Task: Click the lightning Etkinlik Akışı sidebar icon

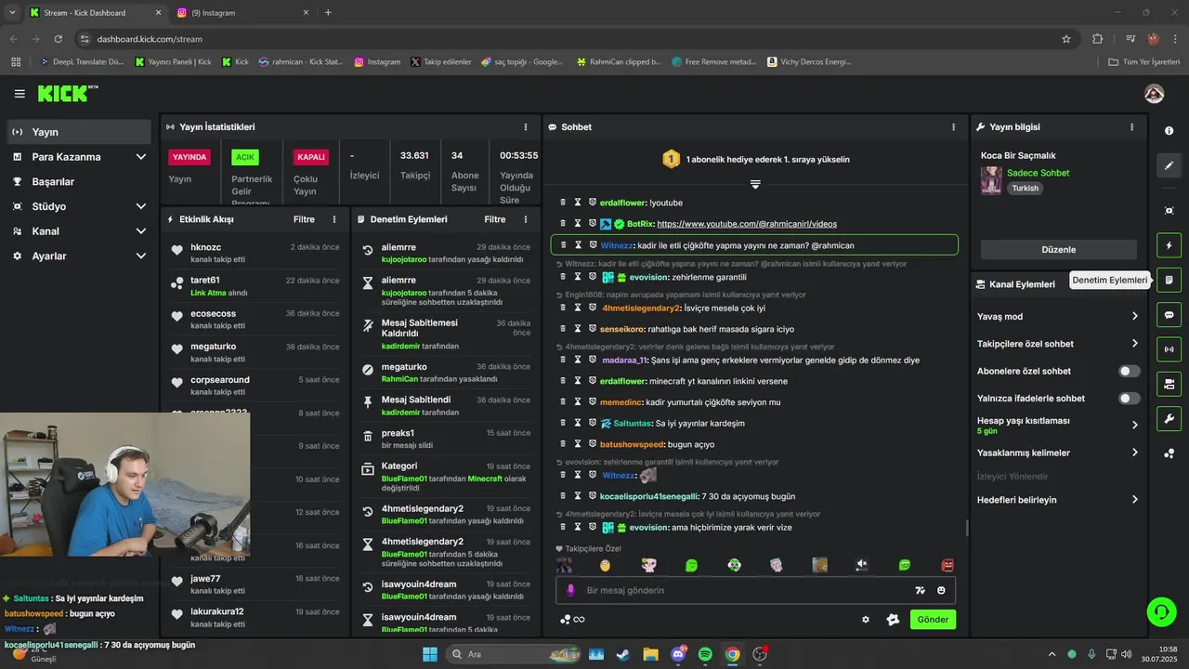Action: (1169, 245)
